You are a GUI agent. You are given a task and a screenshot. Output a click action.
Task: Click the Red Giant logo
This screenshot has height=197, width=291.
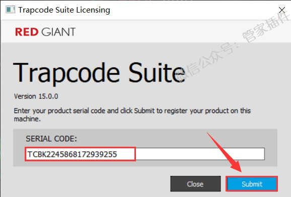tap(45, 32)
